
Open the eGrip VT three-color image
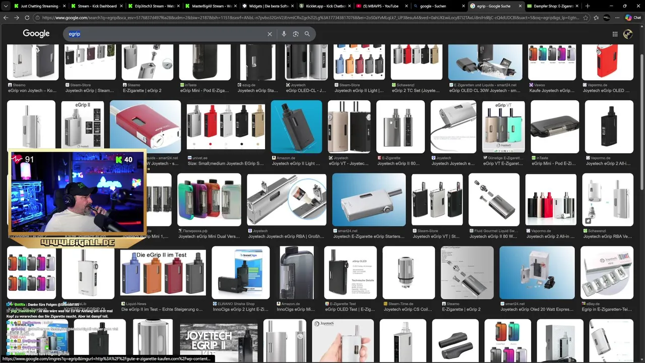(x=503, y=127)
